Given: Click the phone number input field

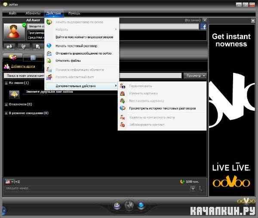Looking at the screenshot, I should pyautogui.click(x=97, y=188).
